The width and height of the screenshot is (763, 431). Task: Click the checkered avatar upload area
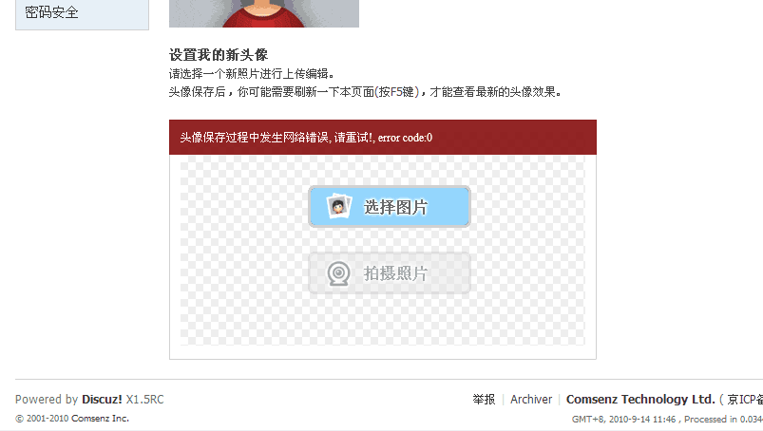(383, 251)
